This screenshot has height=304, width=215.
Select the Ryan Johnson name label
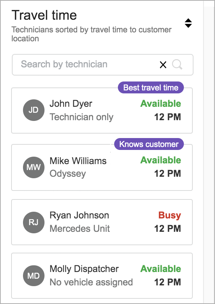79,215
